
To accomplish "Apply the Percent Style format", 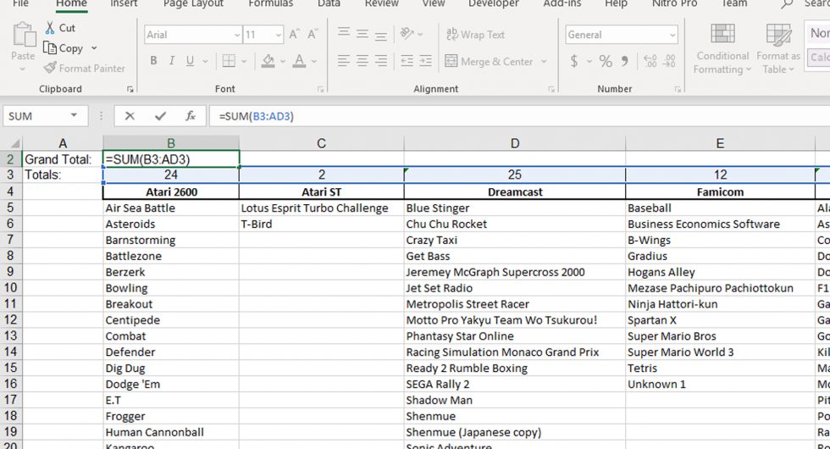I will (606, 61).
